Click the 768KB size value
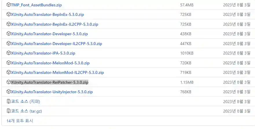This screenshot has width=255, height=129. (x=186, y=92)
